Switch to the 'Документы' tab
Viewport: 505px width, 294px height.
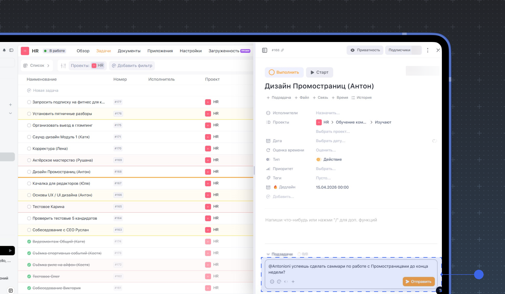pyautogui.click(x=129, y=51)
